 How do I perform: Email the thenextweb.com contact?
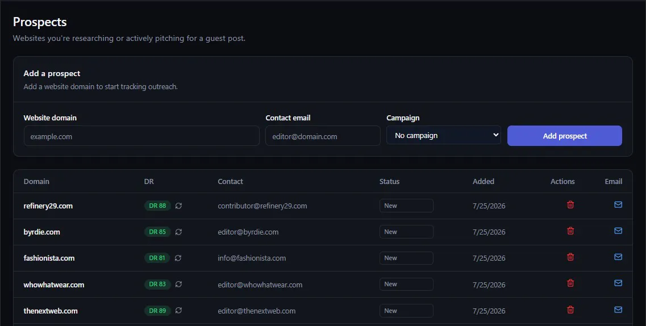(618, 310)
